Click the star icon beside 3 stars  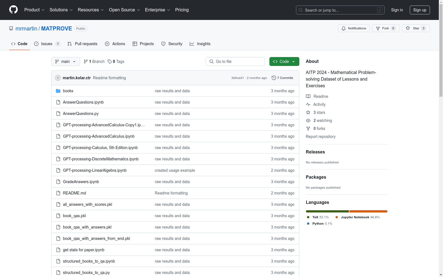click(x=308, y=112)
